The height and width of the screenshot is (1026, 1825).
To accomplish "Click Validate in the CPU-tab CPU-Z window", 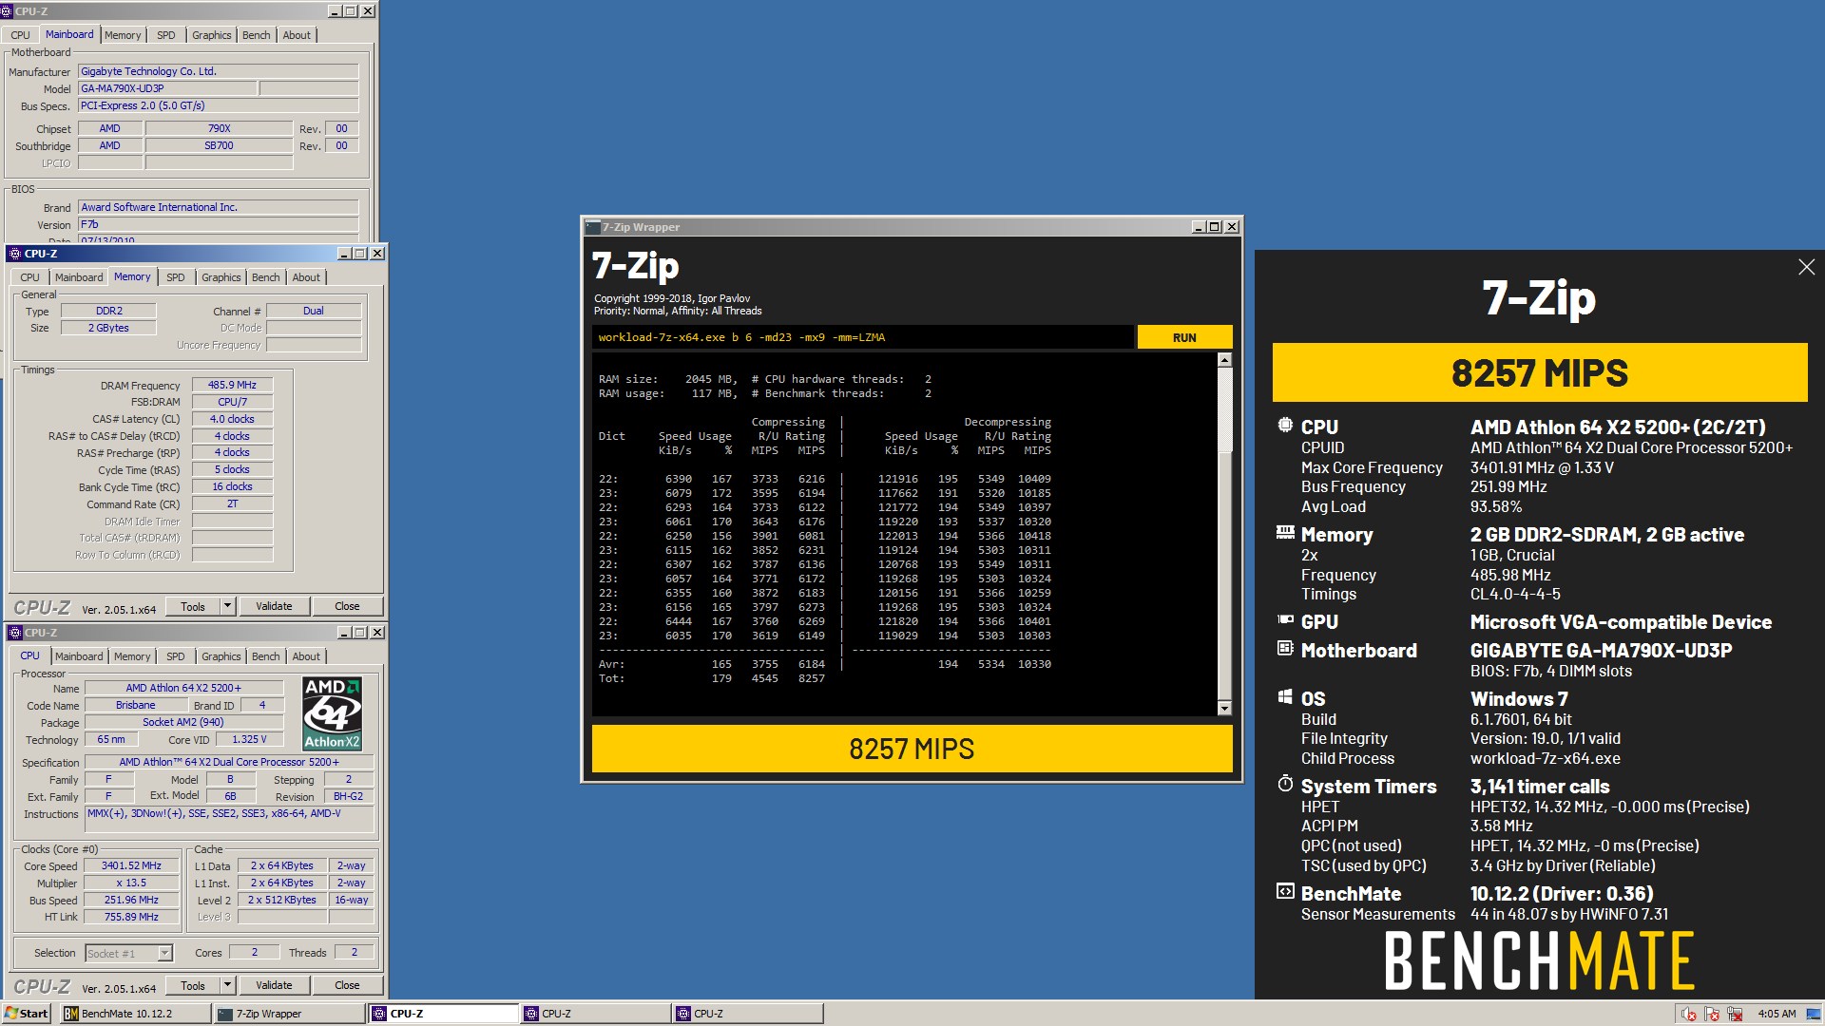I will 274,985.
